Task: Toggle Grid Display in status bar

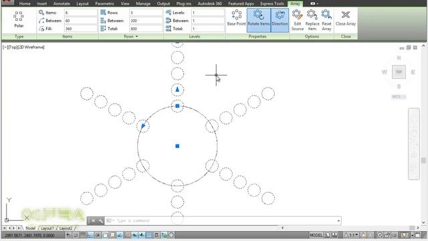Action: [83, 235]
